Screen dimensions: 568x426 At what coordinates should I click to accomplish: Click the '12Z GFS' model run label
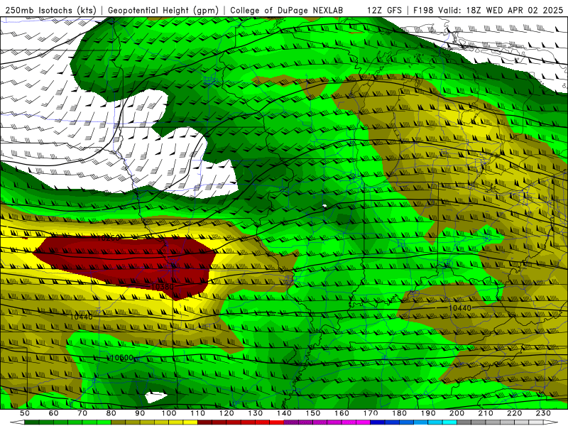coord(385,11)
